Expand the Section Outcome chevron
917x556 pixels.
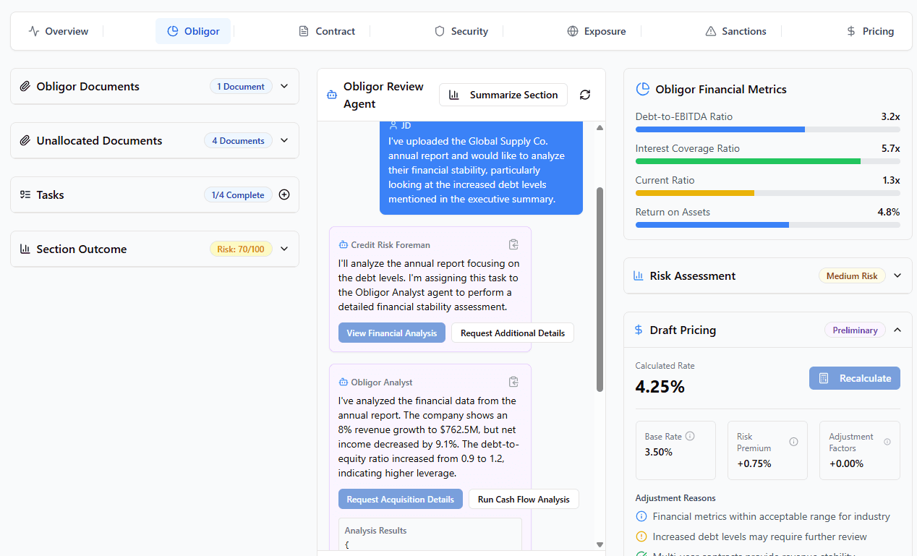pos(284,249)
